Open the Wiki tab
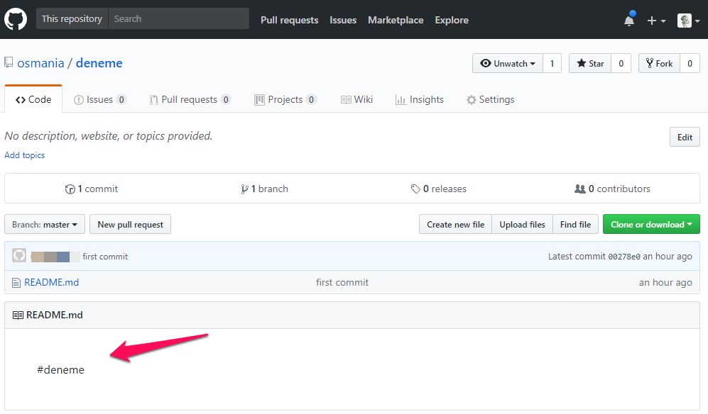The height and width of the screenshot is (414, 708). click(356, 100)
